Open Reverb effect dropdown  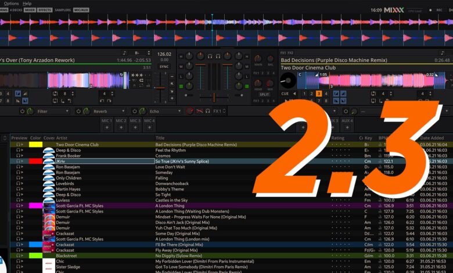tap(109, 111)
